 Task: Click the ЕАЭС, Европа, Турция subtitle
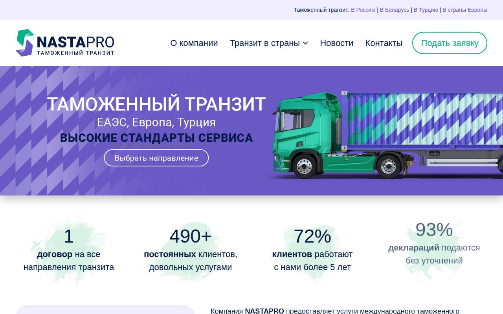pos(156,122)
